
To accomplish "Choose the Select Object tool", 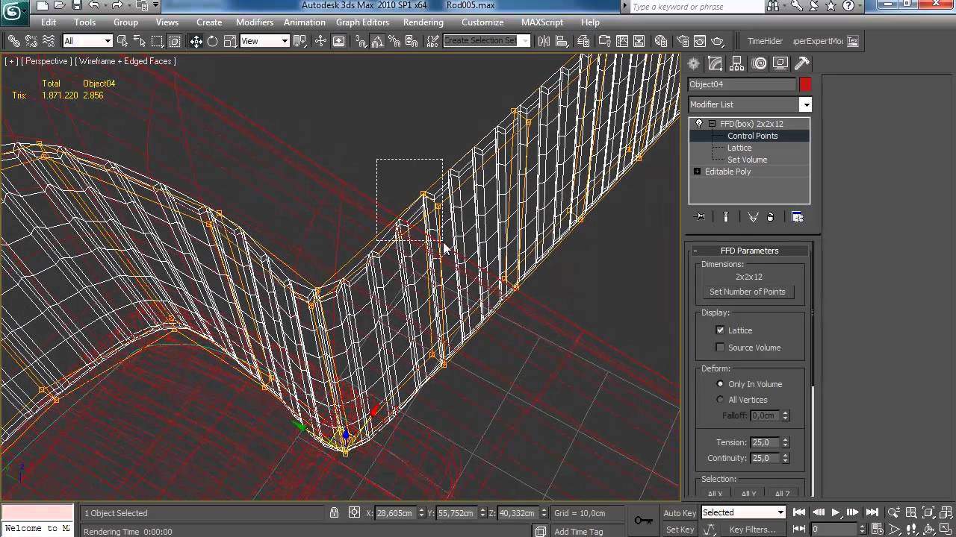I will 122,41.
